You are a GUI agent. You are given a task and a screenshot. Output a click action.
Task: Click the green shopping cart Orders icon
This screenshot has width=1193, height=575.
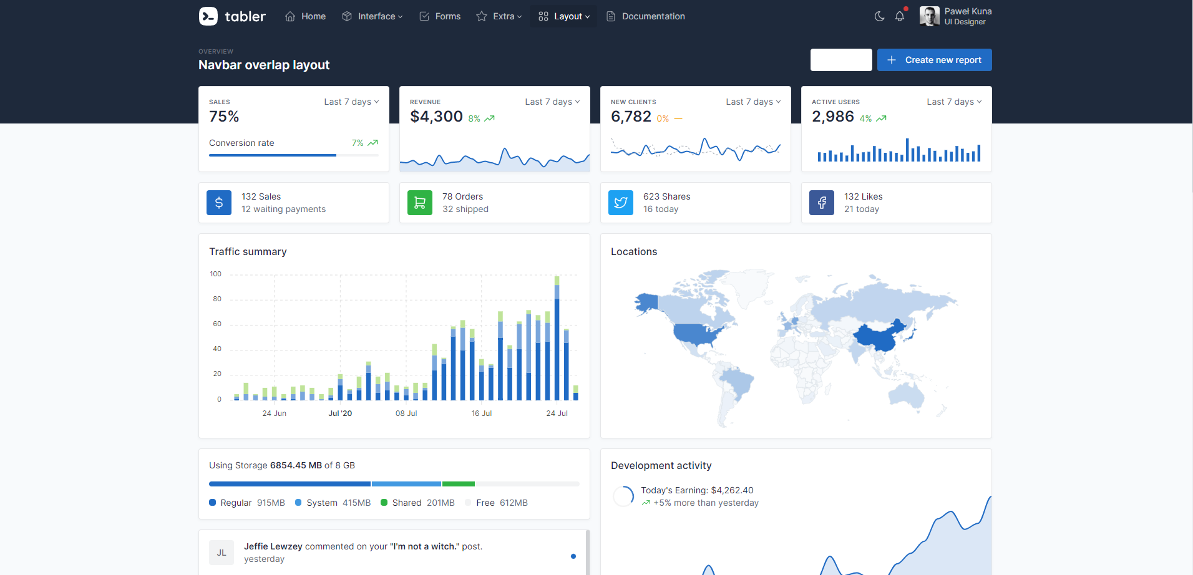pos(420,203)
